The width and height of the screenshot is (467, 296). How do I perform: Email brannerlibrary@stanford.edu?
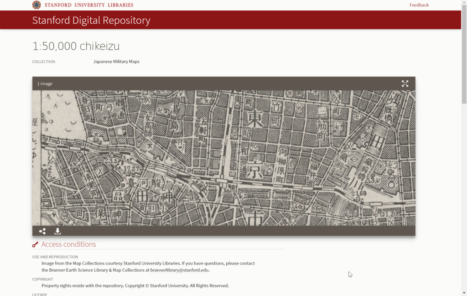point(179,270)
